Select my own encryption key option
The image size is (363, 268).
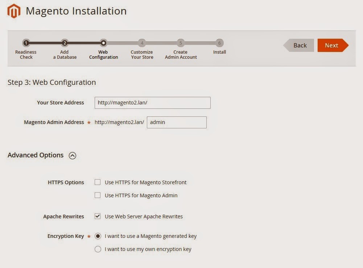coord(98,249)
